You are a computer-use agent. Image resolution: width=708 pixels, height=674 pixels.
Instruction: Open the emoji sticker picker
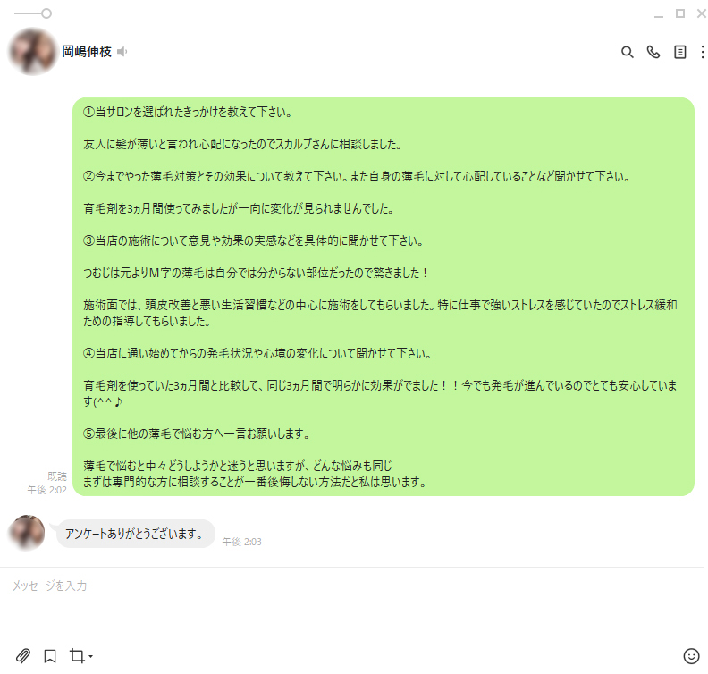[691, 656]
